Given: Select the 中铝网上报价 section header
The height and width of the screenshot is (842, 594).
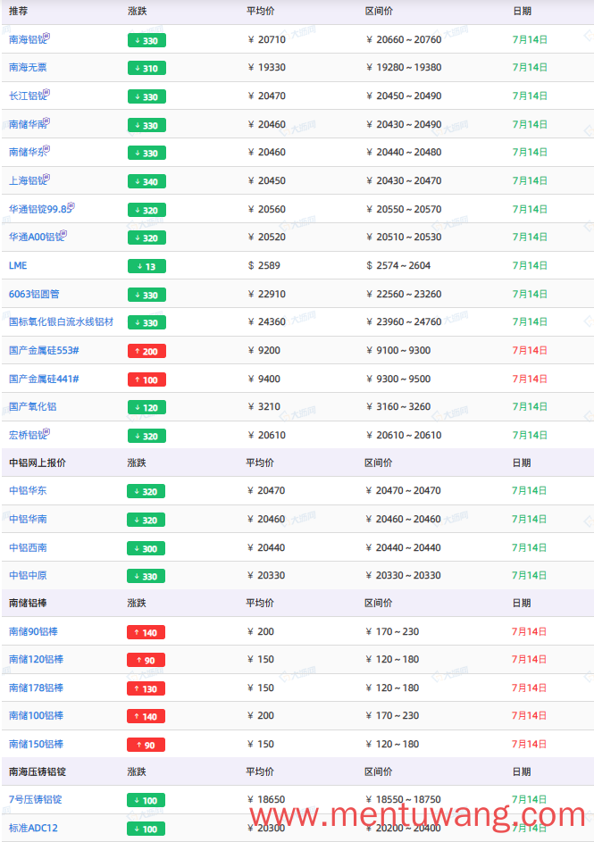Looking at the screenshot, I should point(37,463).
